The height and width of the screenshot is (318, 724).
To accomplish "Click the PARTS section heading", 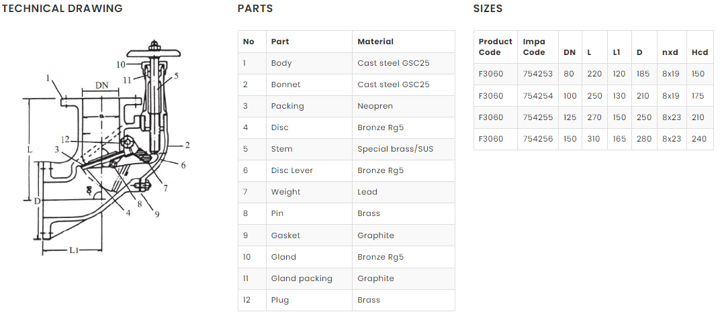I will tap(255, 9).
